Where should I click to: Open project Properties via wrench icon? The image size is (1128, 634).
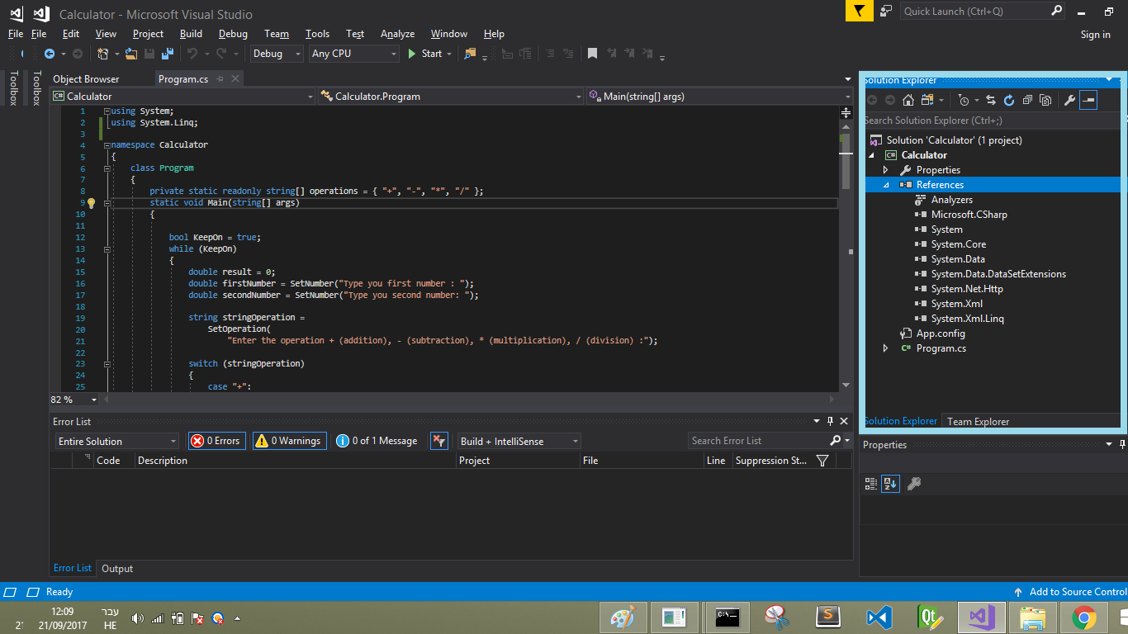click(x=1069, y=100)
